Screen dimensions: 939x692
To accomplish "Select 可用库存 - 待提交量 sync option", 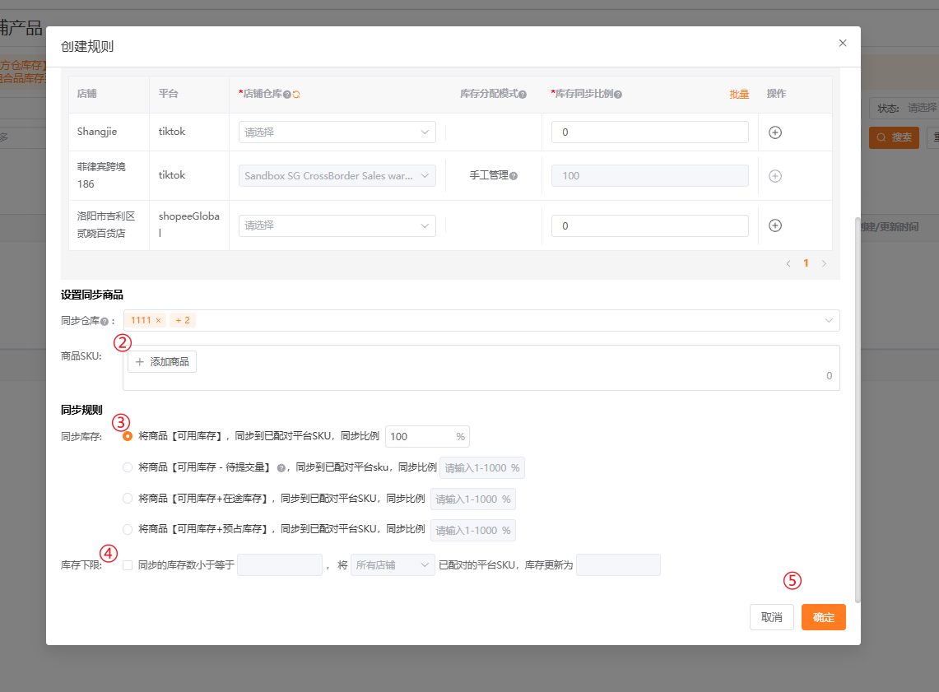I will (x=128, y=467).
